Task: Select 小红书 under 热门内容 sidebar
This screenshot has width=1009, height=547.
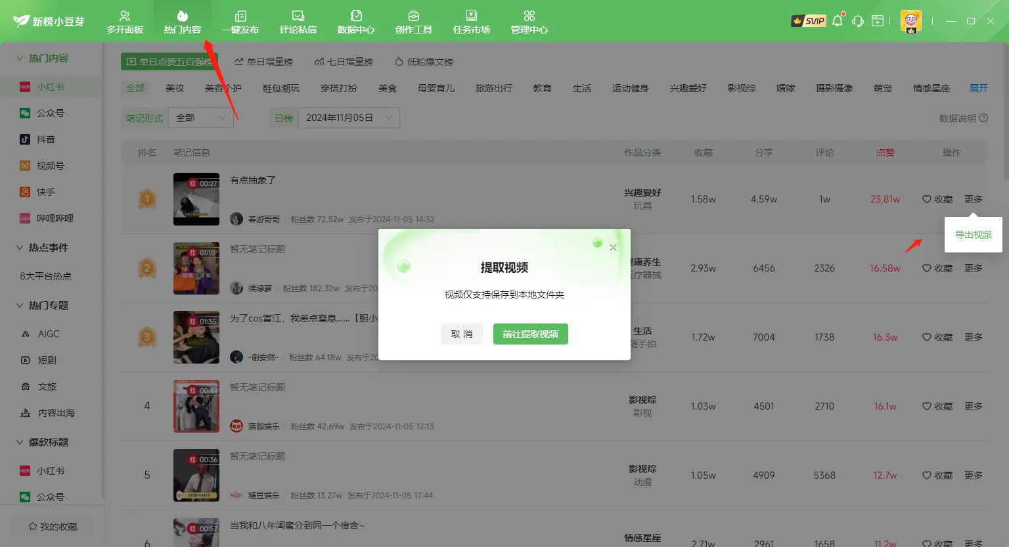Action: tap(51, 87)
